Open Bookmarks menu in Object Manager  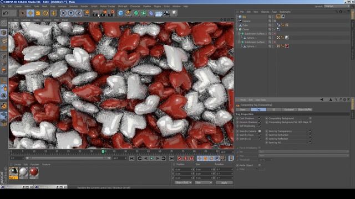tap(285, 12)
